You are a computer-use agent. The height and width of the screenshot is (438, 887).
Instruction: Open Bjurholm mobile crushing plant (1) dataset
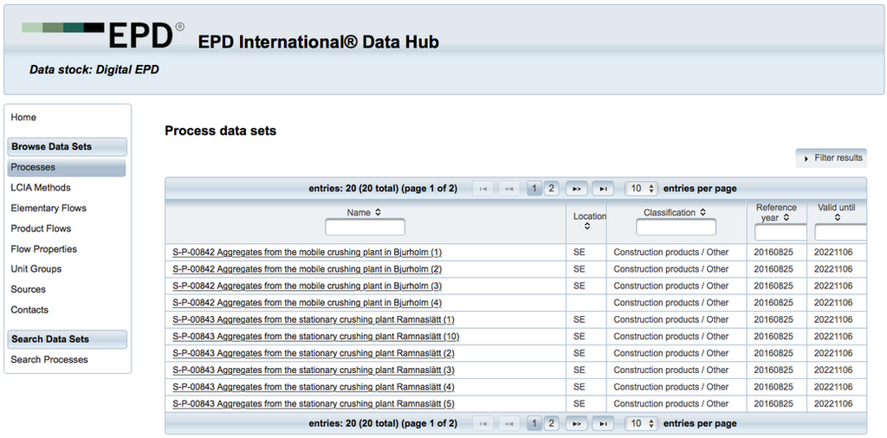(x=307, y=253)
